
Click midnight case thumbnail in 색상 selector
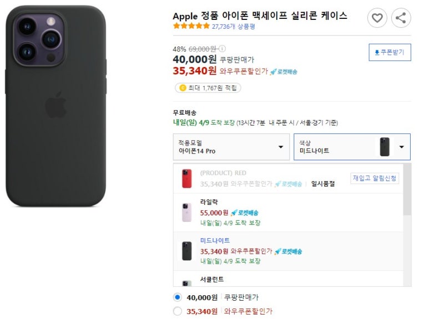tap(385, 147)
